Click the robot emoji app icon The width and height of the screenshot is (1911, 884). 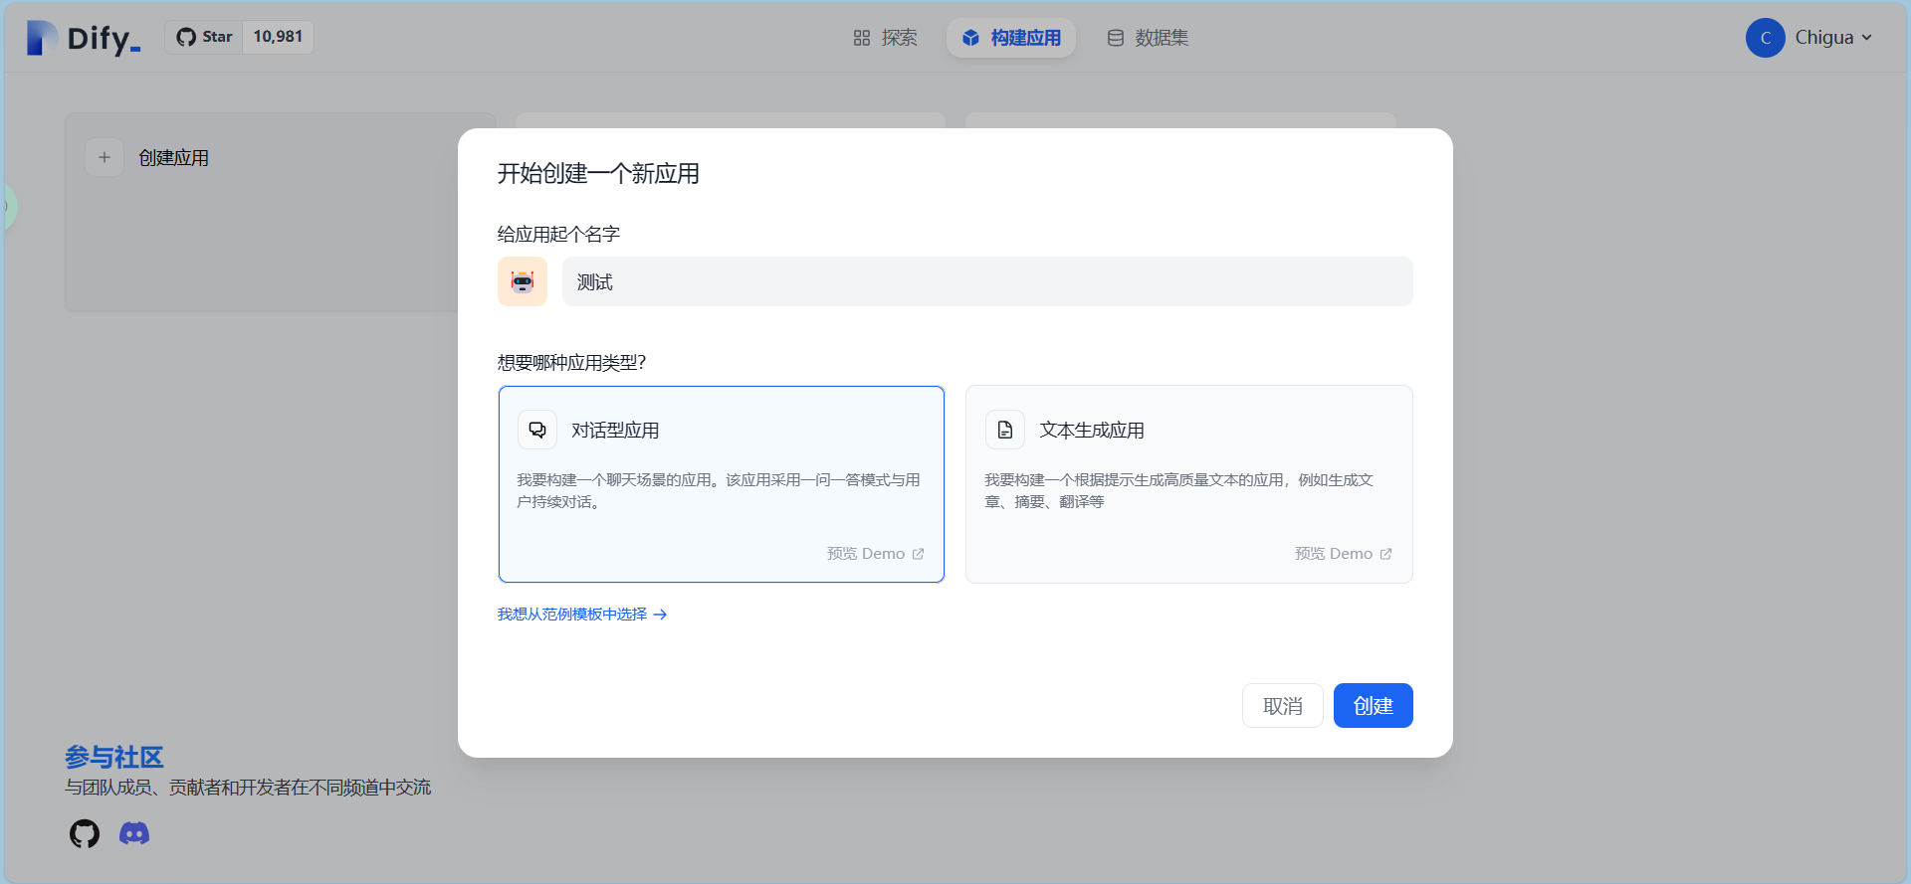point(523,281)
